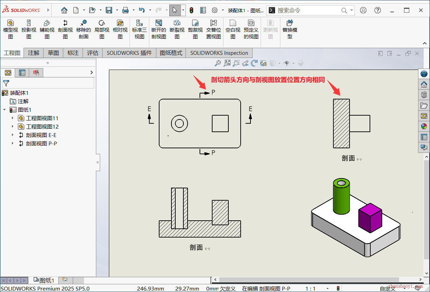Click the 1 : 1 scale in status bar
This screenshot has height=292, width=430.
(x=311, y=288)
